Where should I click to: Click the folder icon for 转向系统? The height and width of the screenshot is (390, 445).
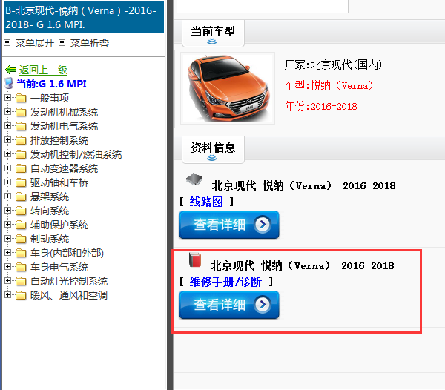21,211
